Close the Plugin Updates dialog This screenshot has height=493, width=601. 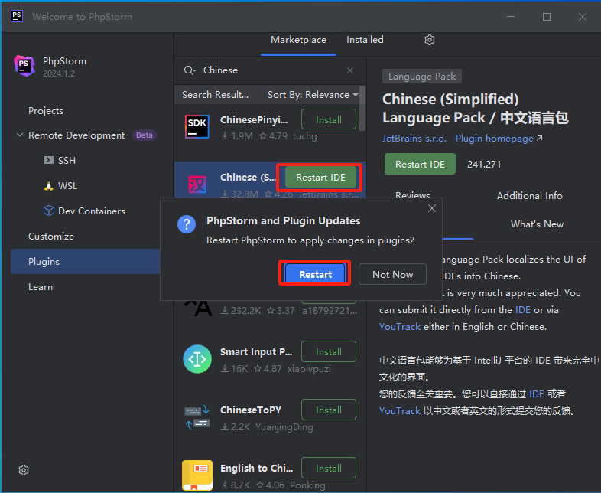(432, 208)
